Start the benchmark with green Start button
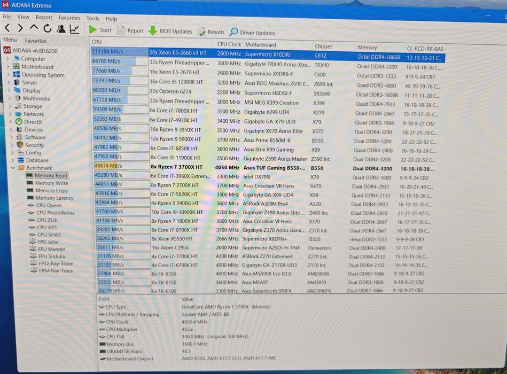Screen dimensions: 507x374 pyautogui.click(x=100, y=30)
